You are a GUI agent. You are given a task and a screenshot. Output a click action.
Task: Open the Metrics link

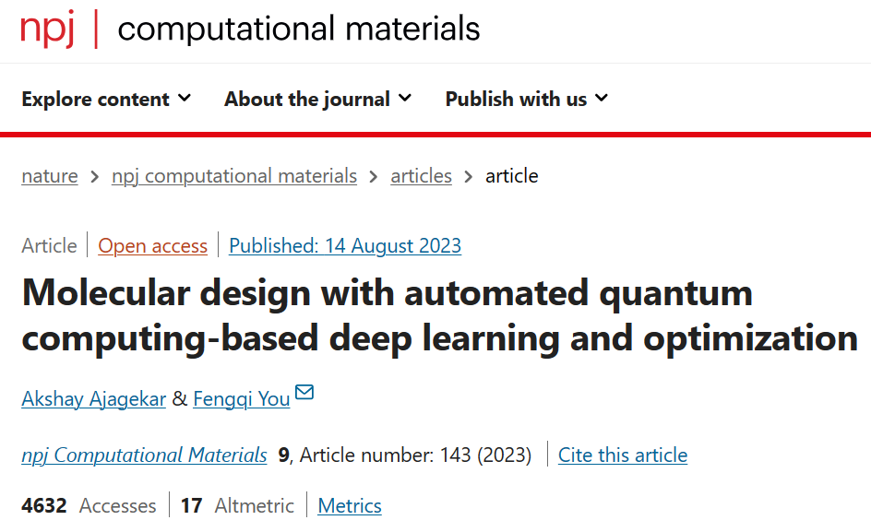350,505
